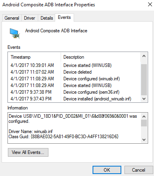This screenshot has width=154, height=176.
Task: Select the Events tab
Action: click(64, 17)
